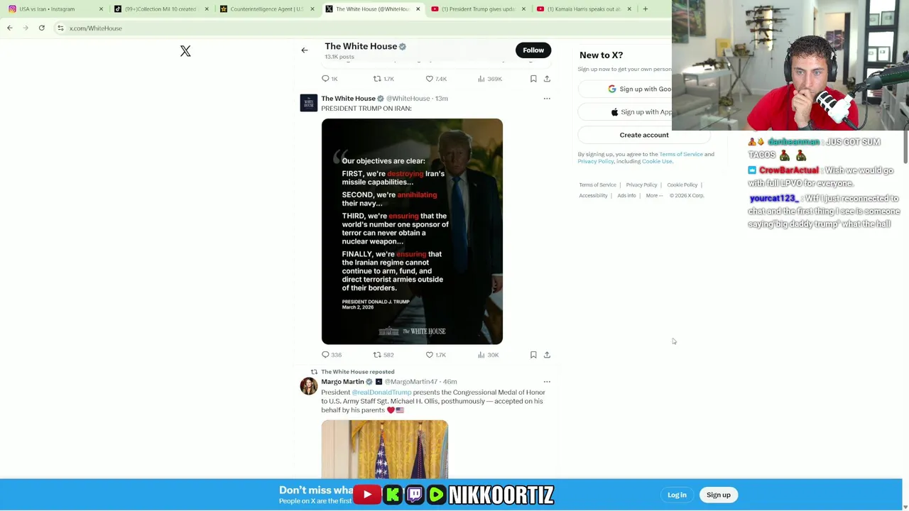Close the USA vs Iran Instagram tab

(x=101, y=9)
